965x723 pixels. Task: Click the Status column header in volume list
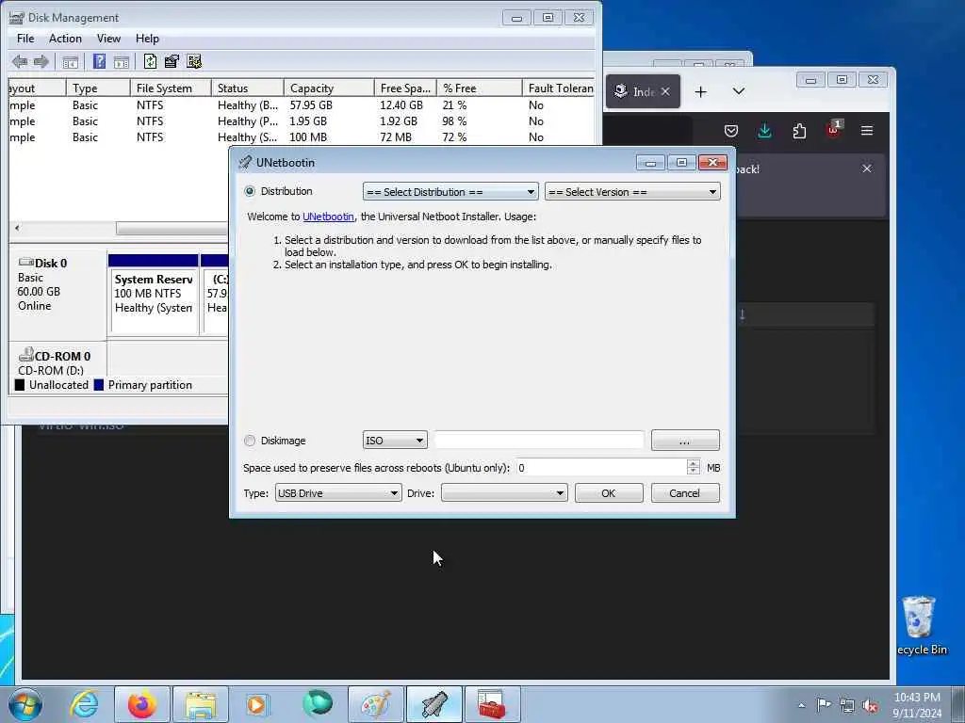tap(248, 88)
